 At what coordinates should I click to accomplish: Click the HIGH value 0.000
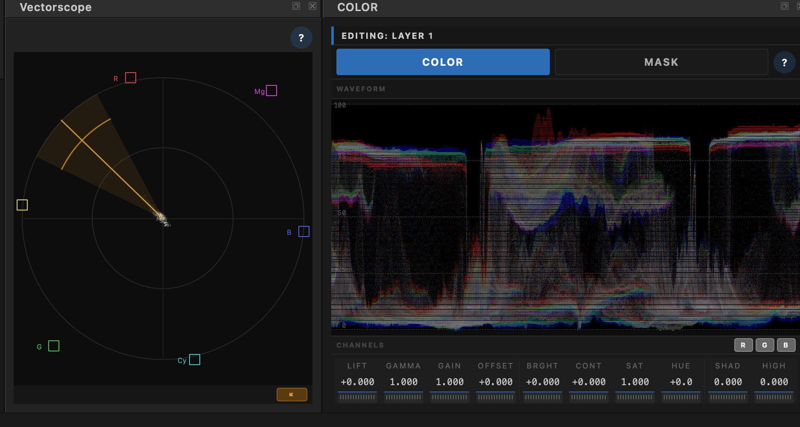[x=774, y=382]
